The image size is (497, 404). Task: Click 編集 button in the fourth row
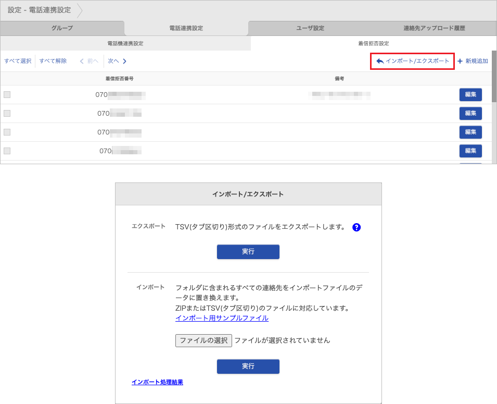[470, 151]
